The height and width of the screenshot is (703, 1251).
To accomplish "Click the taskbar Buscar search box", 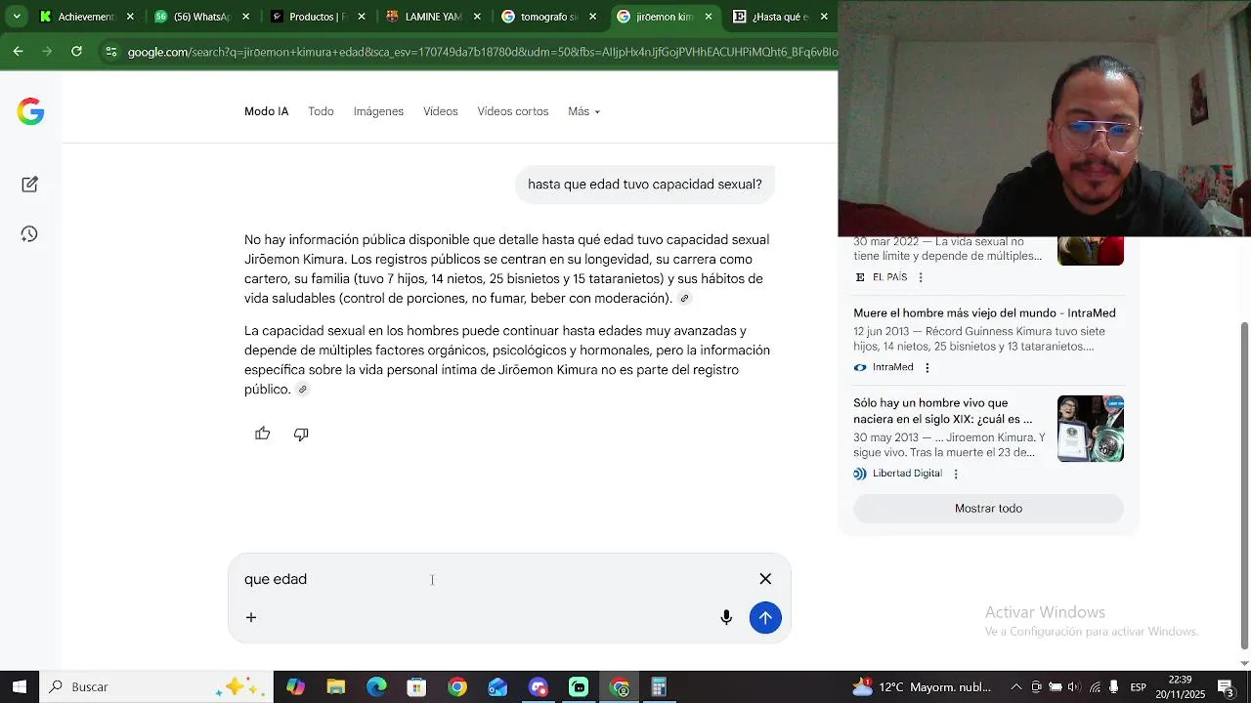I will click(x=156, y=686).
